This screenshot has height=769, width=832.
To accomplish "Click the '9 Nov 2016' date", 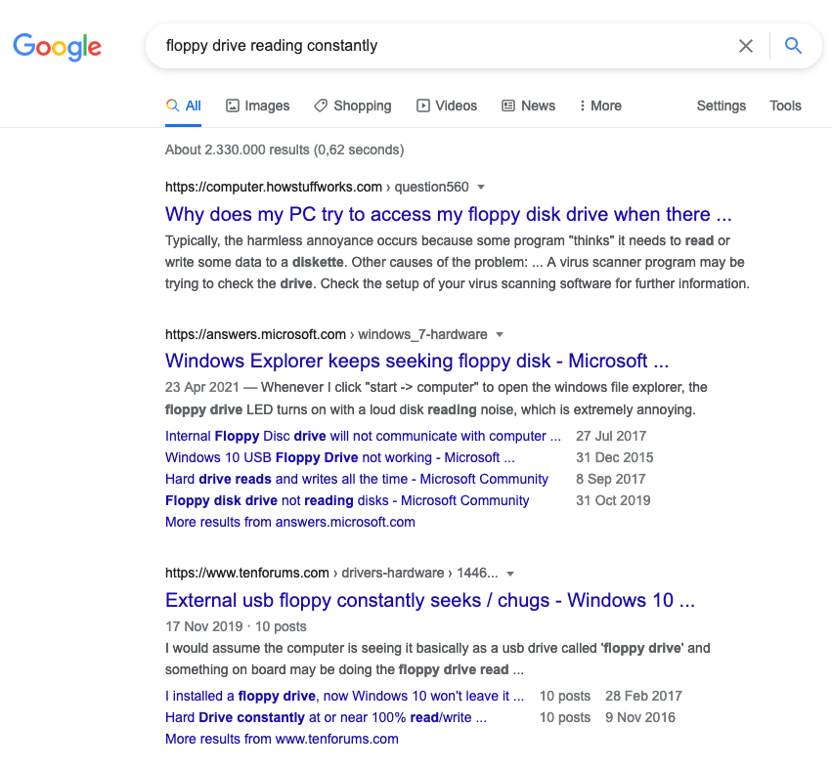I will pos(640,717).
